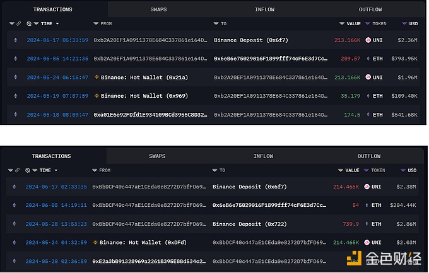The width and height of the screenshot is (429, 273).
Task: Open the USD filter in the upper table
Action: 404,24
